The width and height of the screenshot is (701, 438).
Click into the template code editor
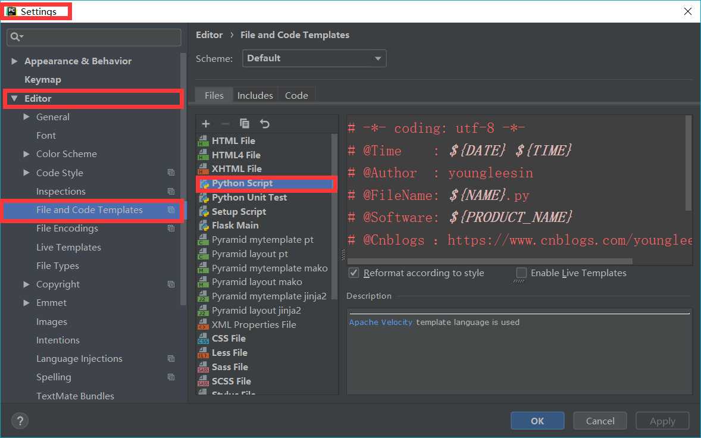[x=517, y=186]
